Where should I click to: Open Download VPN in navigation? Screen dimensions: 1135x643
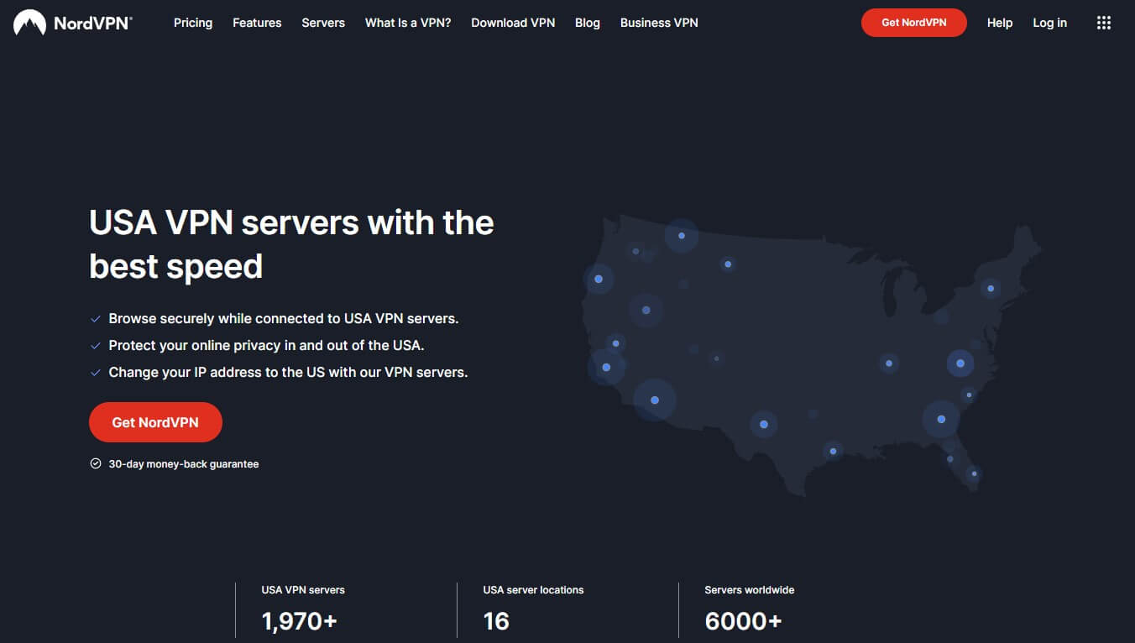(513, 23)
